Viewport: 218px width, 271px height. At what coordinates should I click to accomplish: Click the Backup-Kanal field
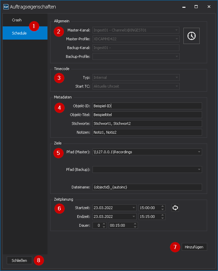(x=136, y=48)
